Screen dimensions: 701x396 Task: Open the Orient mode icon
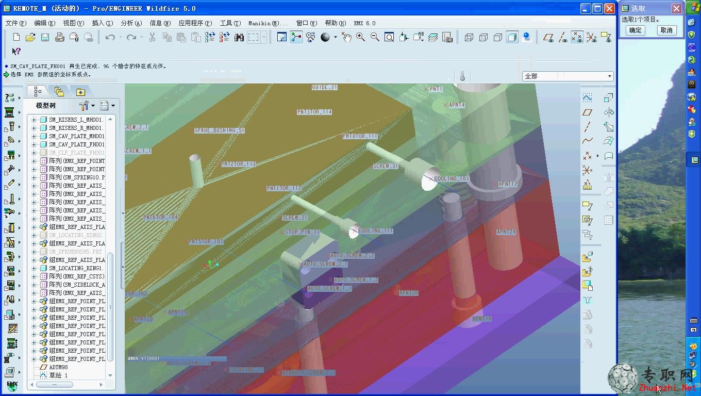point(310,37)
